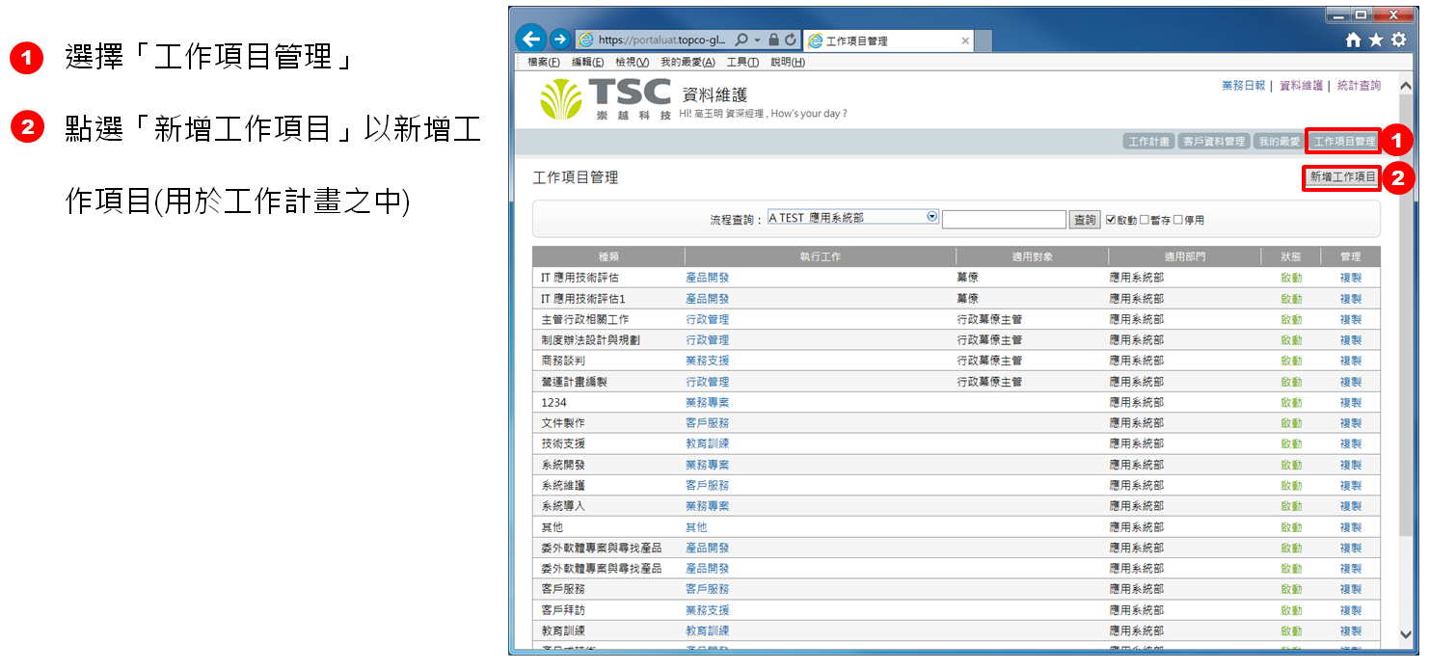Click the browser back arrow button
The height and width of the screenshot is (670, 1429).
[531, 39]
